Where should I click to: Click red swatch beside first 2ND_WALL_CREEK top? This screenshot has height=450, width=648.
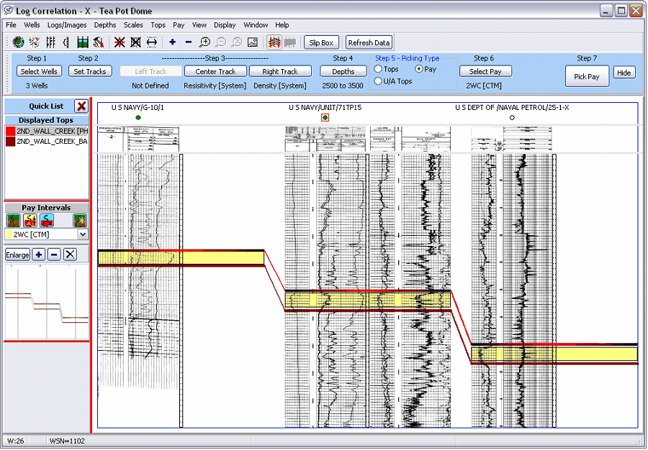point(10,132)
